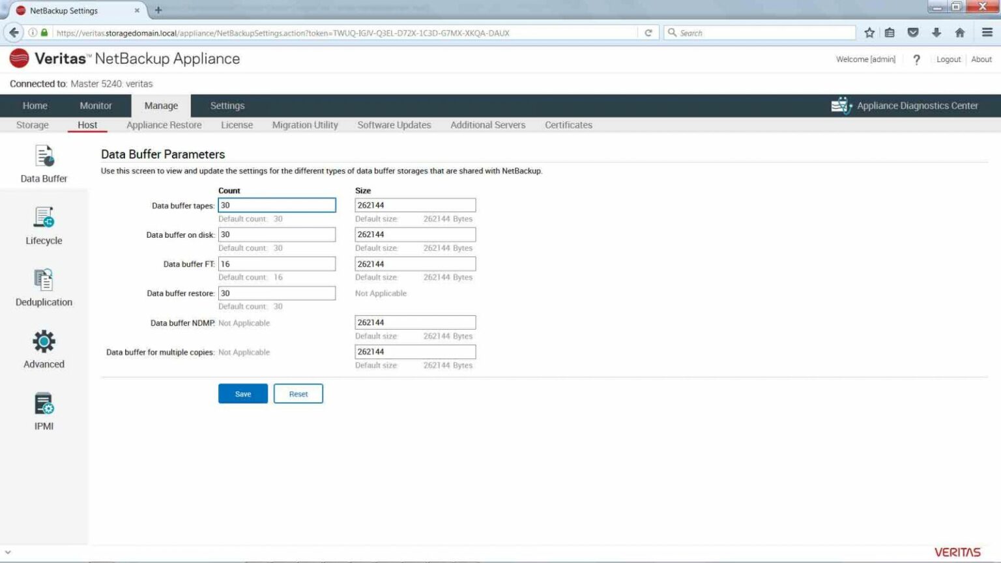This screenshot has height=563, width=1001.
Task: Reload the page with refresh icon
Action: click(x=648, y=33)
